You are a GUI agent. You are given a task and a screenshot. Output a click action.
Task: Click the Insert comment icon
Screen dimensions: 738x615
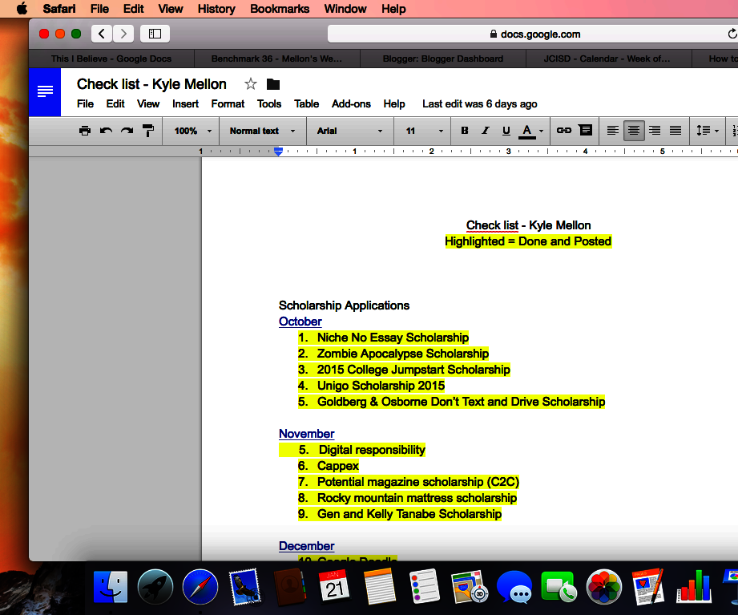(585, 130)
